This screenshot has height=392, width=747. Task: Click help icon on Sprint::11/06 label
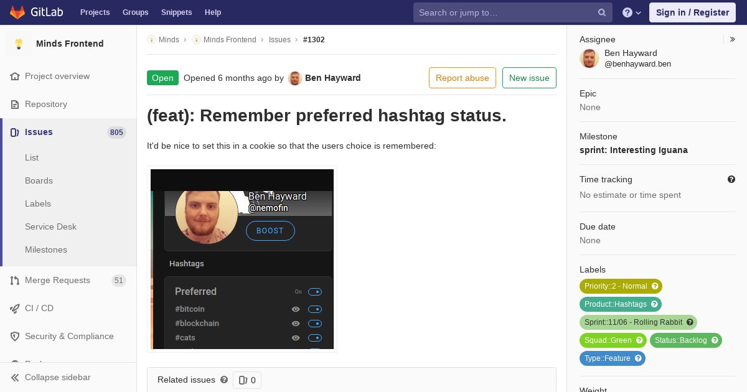[x=690, y=322]
